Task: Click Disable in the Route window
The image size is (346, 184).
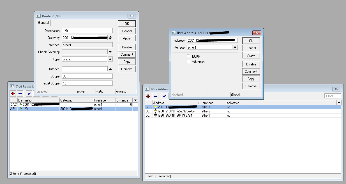Action: coord(127,47)
